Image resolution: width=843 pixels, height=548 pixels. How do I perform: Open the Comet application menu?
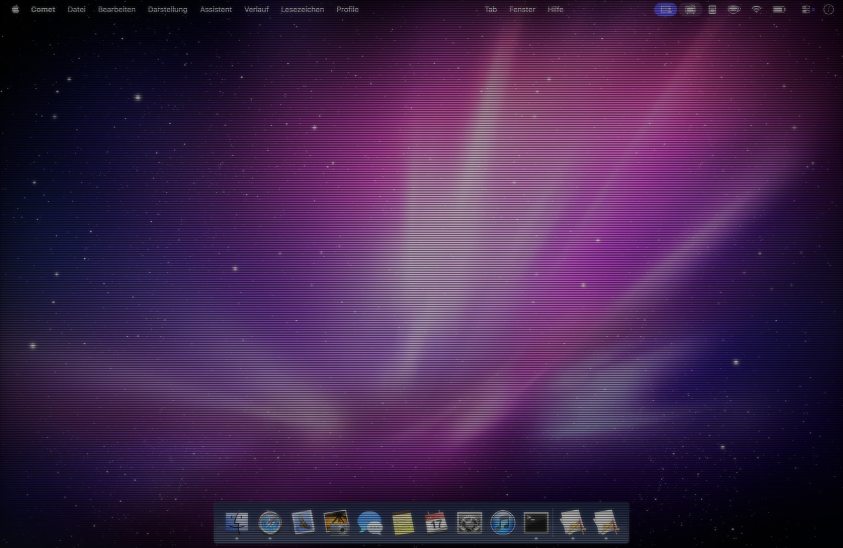click(43, 9)
